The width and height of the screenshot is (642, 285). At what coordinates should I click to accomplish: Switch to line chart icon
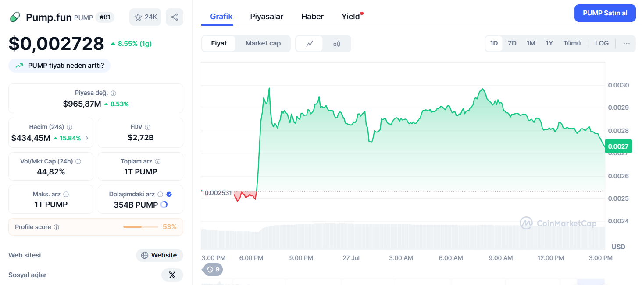310,44
